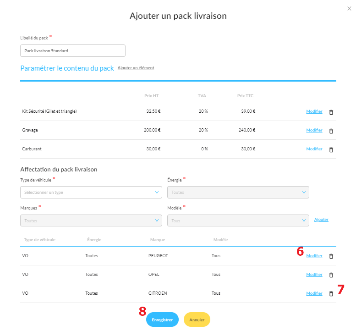Edit the OPEL assignment with Modifier
Screen dimensions: 356x336
coord(314,275)
